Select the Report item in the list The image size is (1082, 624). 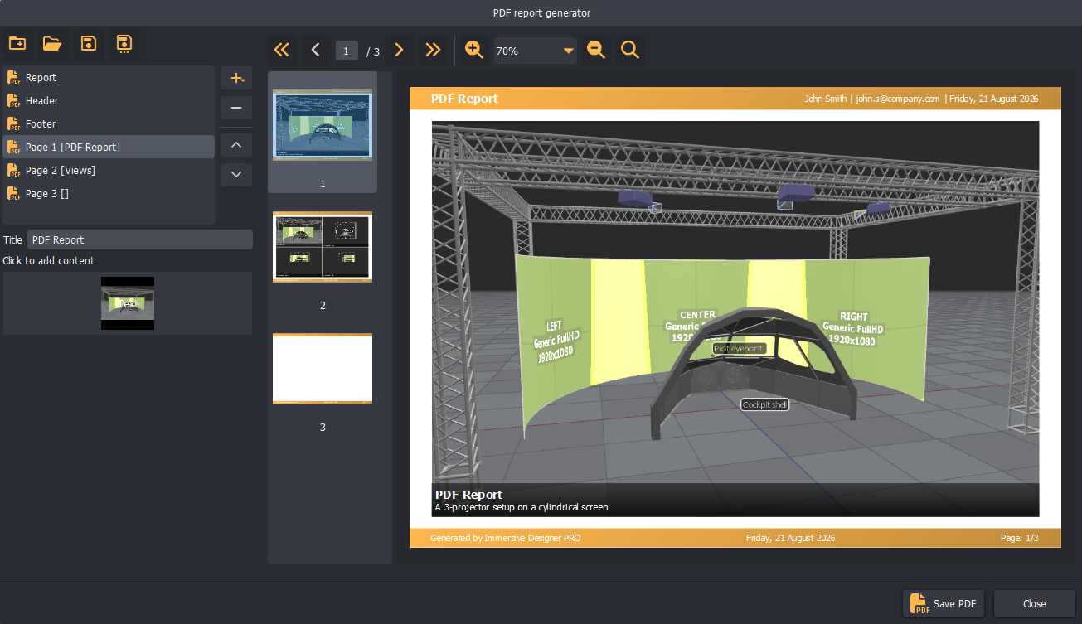[109, 77]
